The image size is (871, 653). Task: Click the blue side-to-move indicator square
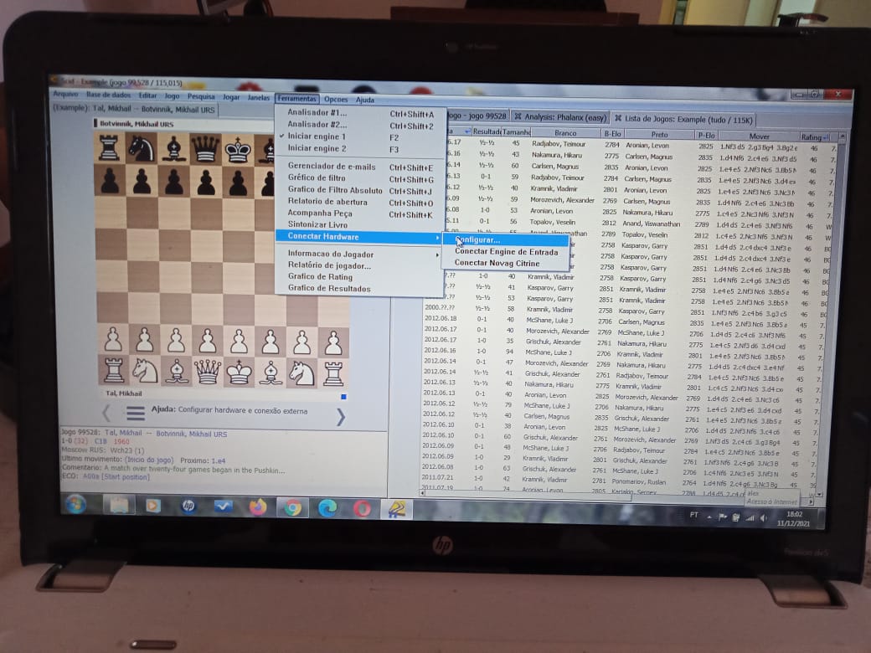click(344, 397)
